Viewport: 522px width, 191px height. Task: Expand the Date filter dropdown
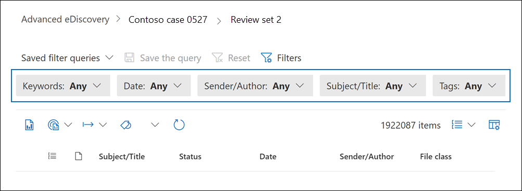(154, 86)
